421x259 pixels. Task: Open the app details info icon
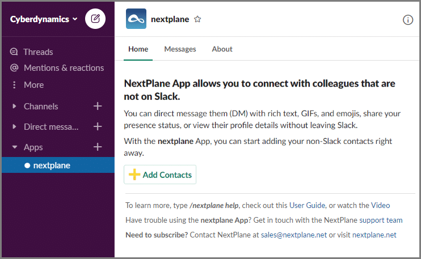pyautogui.click(x=408, y=20)
